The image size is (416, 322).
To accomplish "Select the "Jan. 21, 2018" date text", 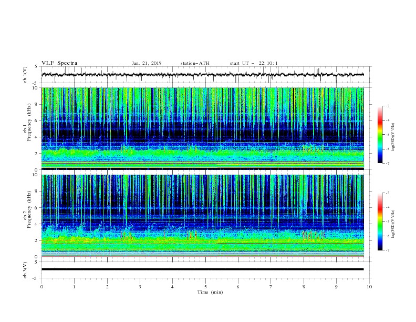I will [147, 63].
